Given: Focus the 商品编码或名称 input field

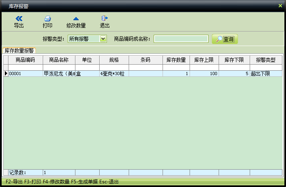Looking at the screenshot, I should [181, 39].
